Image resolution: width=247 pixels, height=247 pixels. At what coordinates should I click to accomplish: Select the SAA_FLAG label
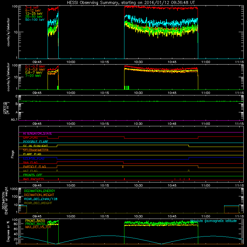pyautogui.click(x=30, y=163)
